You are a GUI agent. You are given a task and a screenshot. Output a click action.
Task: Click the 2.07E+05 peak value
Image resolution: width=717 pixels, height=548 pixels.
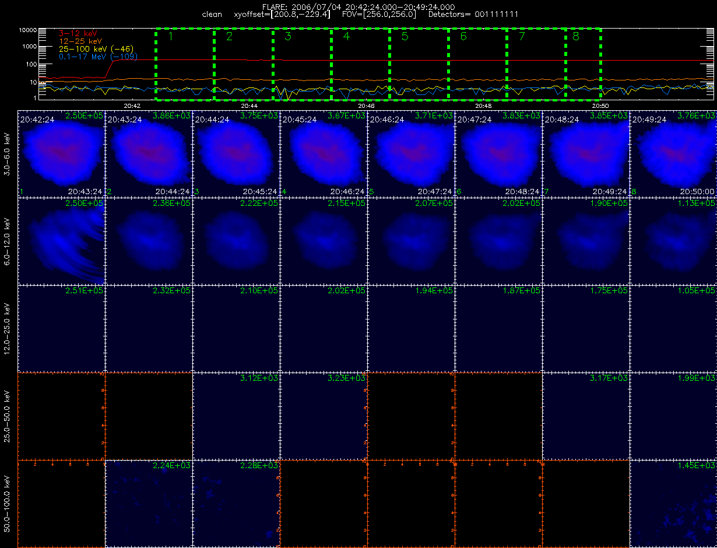click(434, 203)
